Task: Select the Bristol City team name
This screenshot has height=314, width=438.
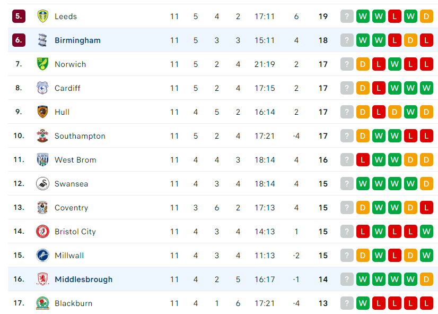Action: pos(75,232)
